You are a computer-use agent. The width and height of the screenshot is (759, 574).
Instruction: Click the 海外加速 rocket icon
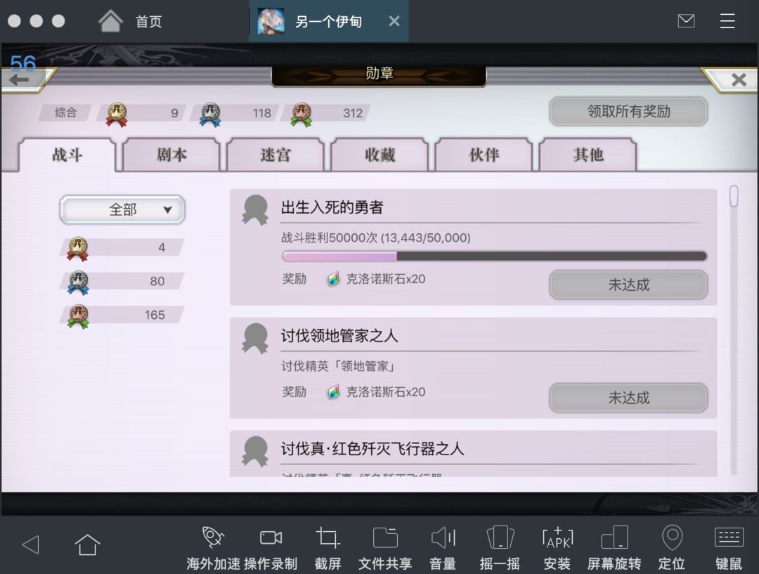213,537
